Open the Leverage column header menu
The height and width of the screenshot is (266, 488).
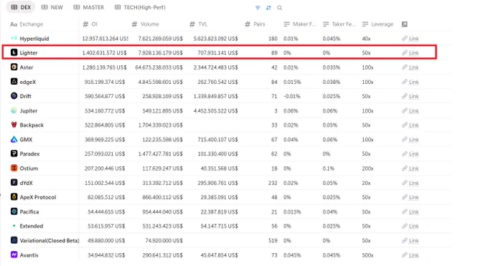[377, 24]
